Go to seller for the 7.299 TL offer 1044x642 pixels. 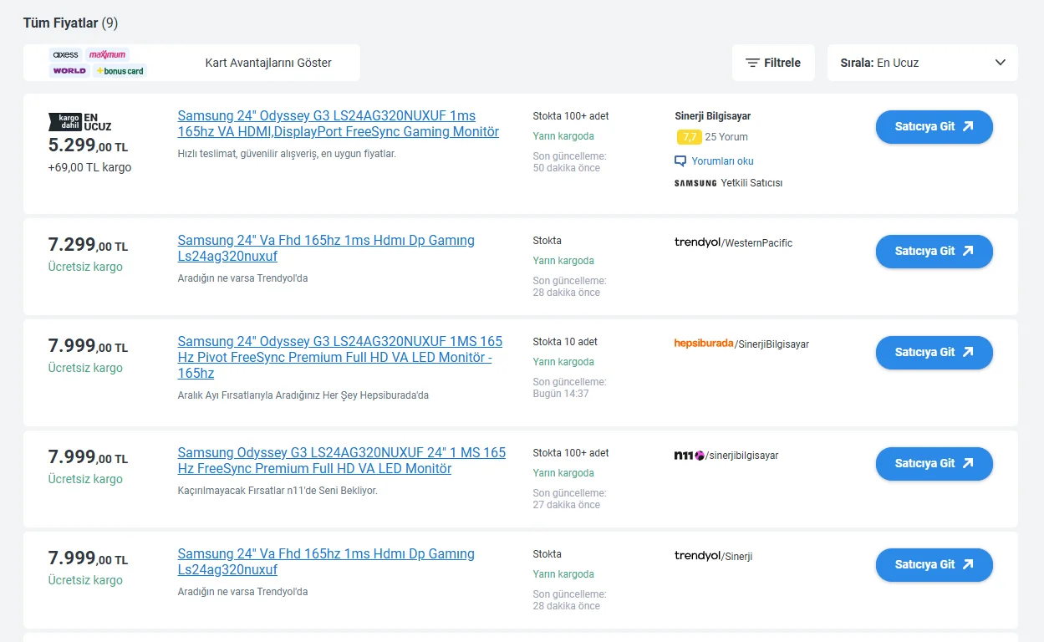tap(935, 251)
